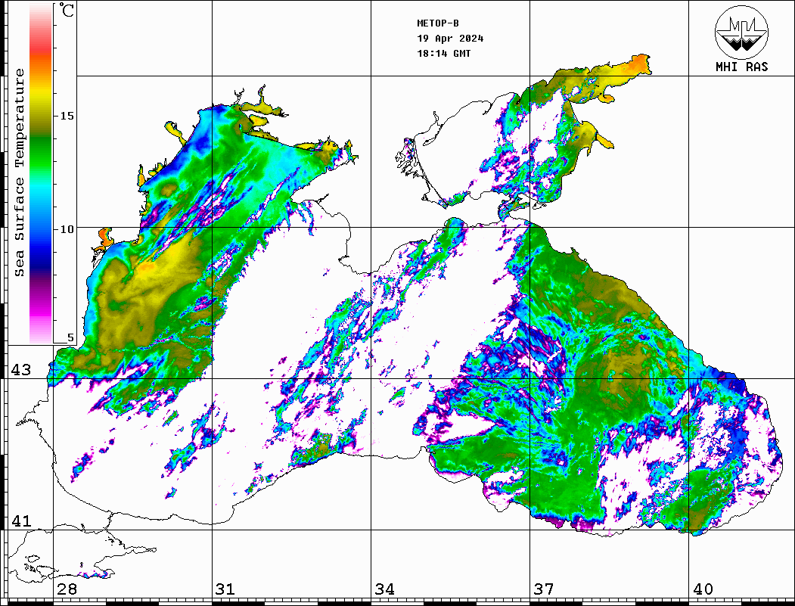Click the Sea Surface Temperature legend title
This screenshot has height=606, width=795.
pos(19,172)
